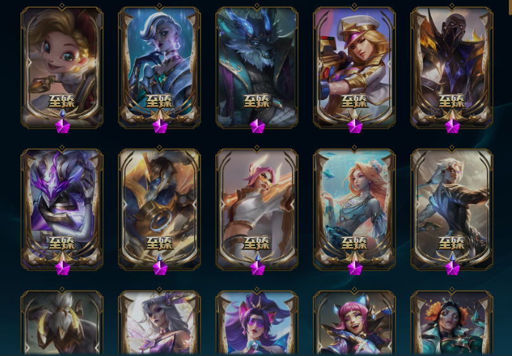Image resolution: width=512 pixels, height=356 pixels.
Task: Open the golden armored character with ring card
Action: click(x=159, y=209)
